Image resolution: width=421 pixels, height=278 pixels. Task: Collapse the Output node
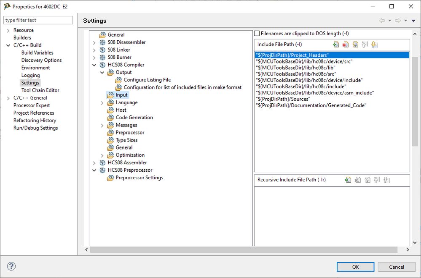point(102,73)
